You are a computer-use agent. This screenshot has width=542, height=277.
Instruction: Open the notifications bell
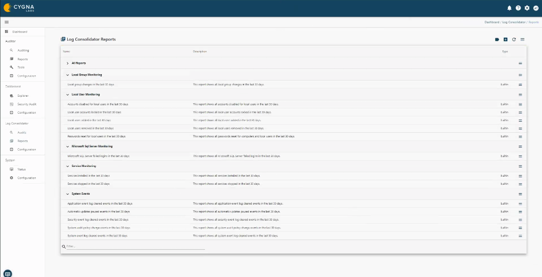tap(509, 8)
